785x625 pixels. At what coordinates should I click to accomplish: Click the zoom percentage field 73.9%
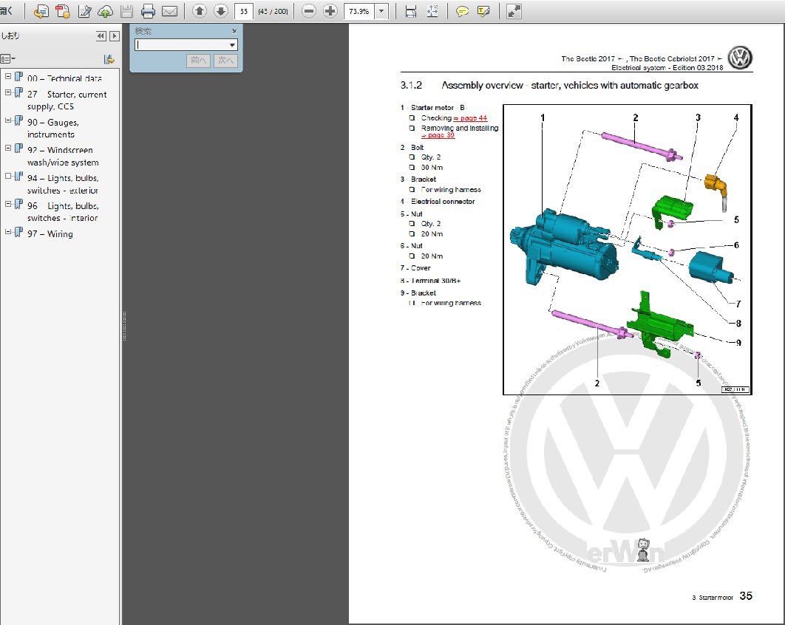click(359, 11)
